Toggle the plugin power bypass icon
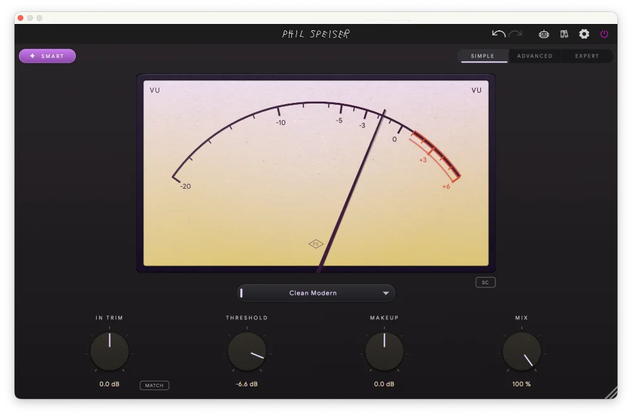 tap(604, 34)
